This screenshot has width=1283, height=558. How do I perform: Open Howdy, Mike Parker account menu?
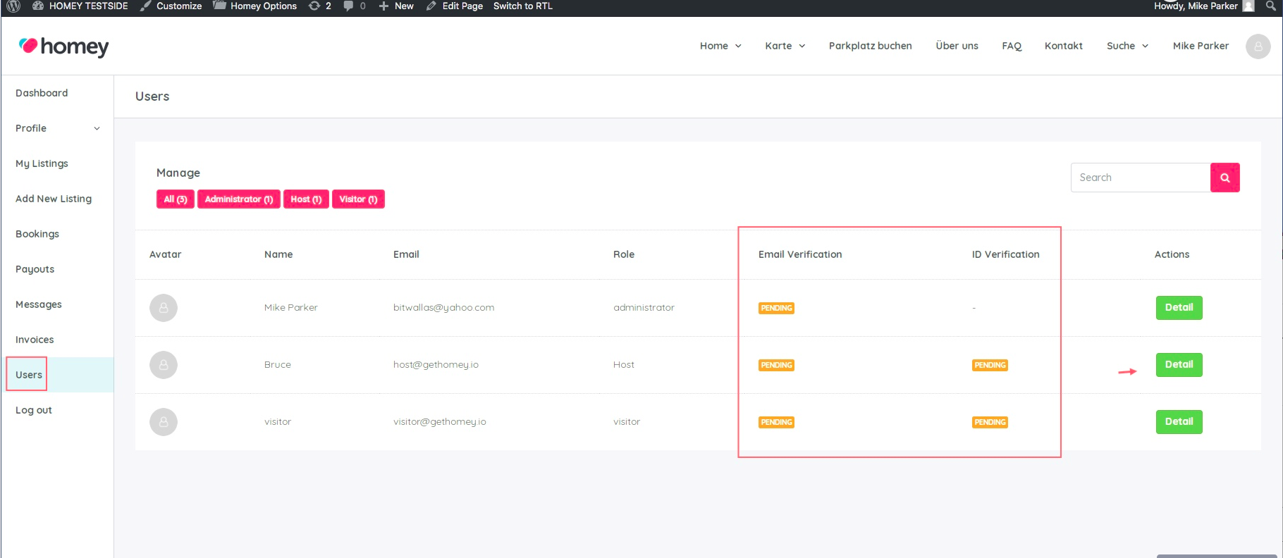[x=1204, y=6]
